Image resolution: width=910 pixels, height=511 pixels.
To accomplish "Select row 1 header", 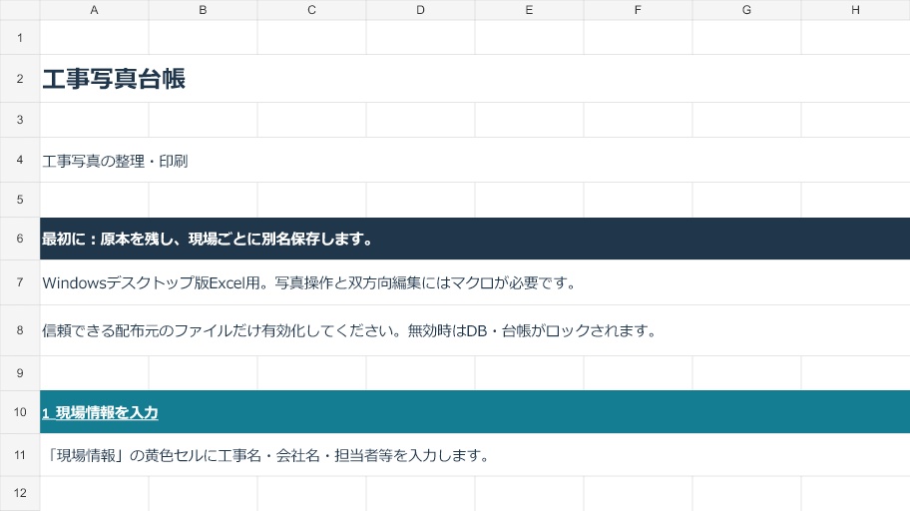I will pos(20,38).
